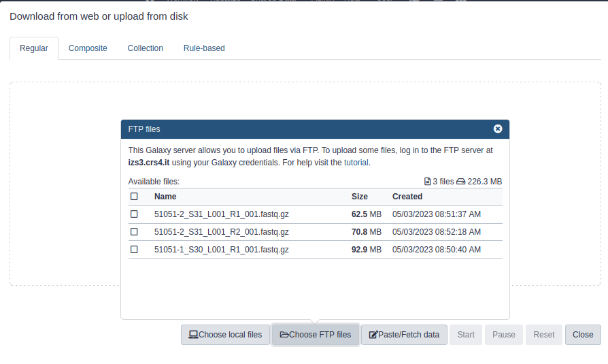
Task: Switch to the Composite tab
Action: coord(88,48)
